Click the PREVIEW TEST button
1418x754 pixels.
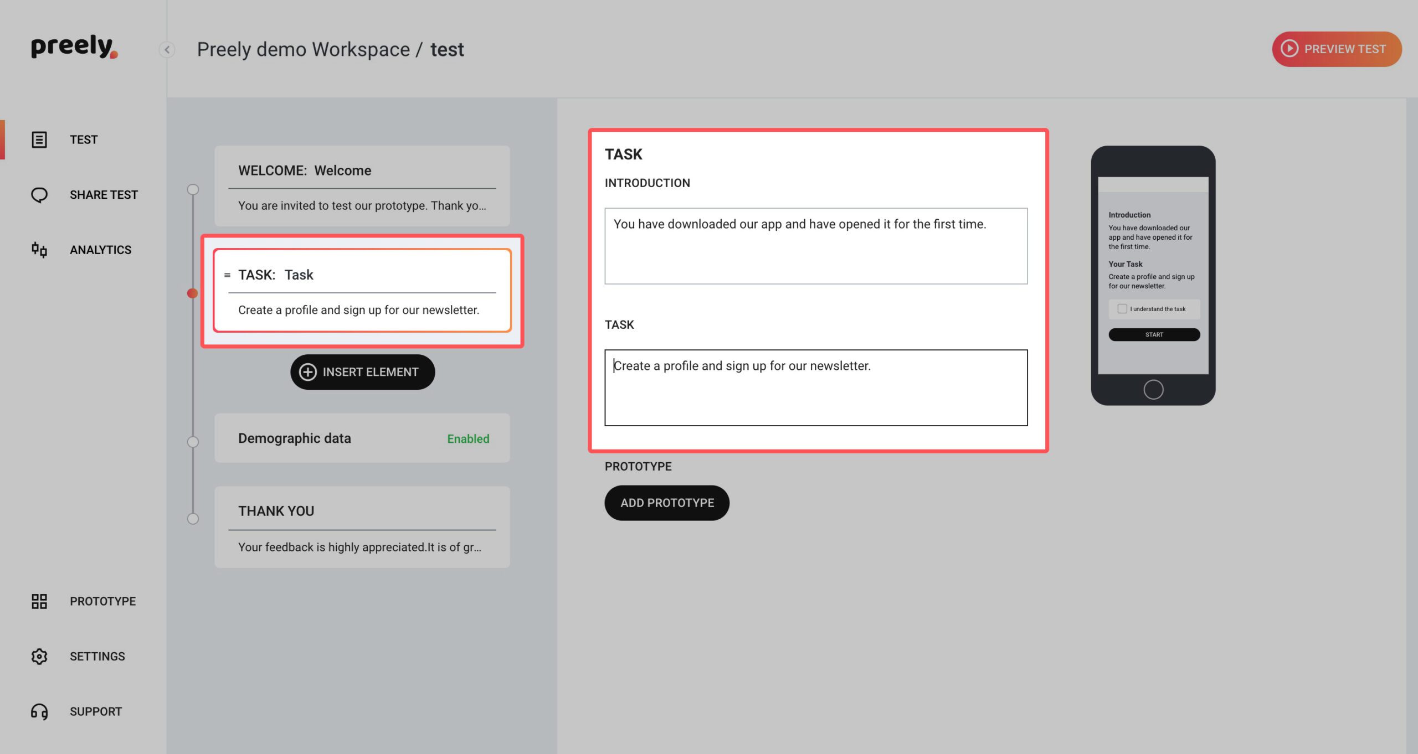(1337, 49)
